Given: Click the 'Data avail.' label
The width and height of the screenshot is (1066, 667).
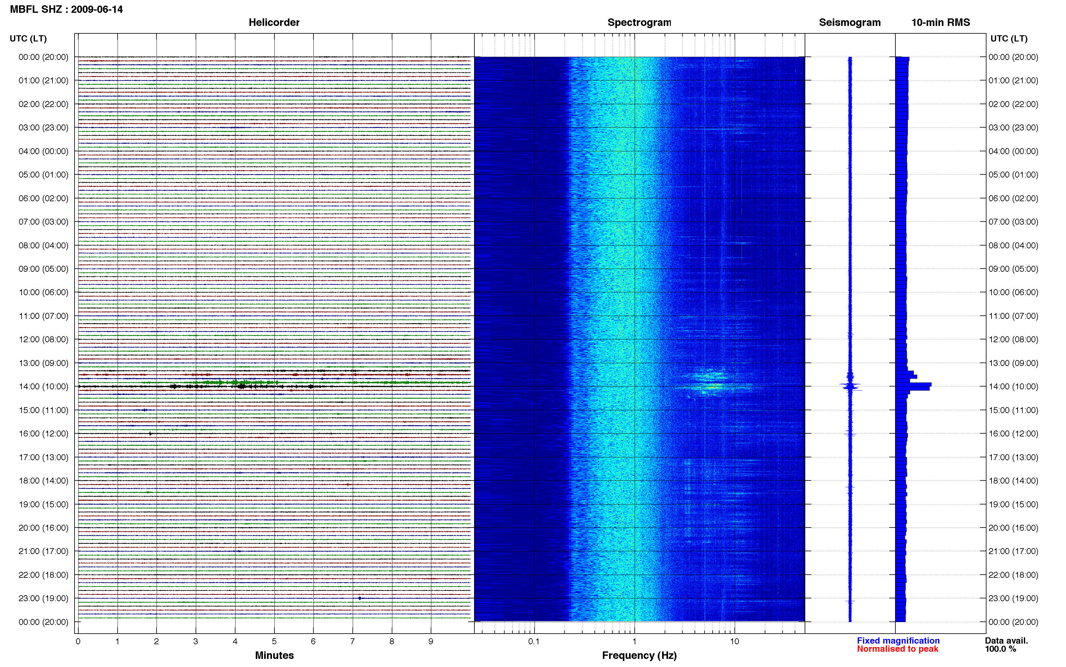Looking at the screenshot, I should click(1006, 640).
